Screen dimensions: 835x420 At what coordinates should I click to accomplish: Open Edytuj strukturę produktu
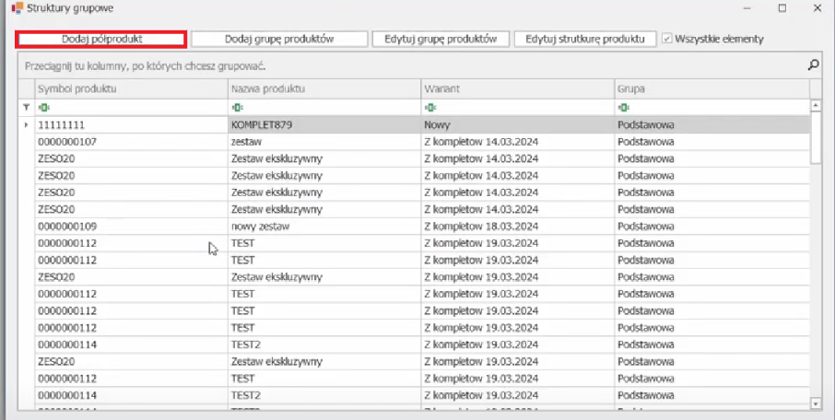(585, 40)
